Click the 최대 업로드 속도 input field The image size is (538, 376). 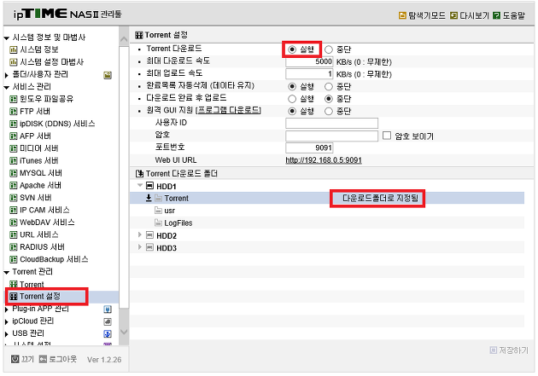tap(309, 74)
